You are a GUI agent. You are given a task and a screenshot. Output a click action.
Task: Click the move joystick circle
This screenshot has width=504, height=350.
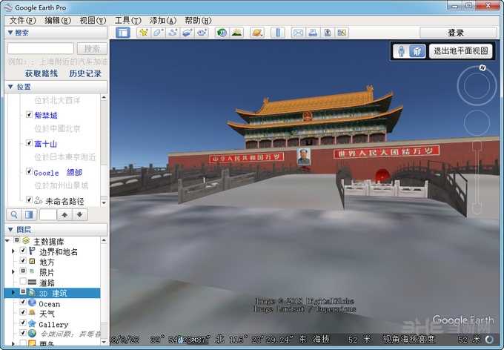click(x=477, y=123)
